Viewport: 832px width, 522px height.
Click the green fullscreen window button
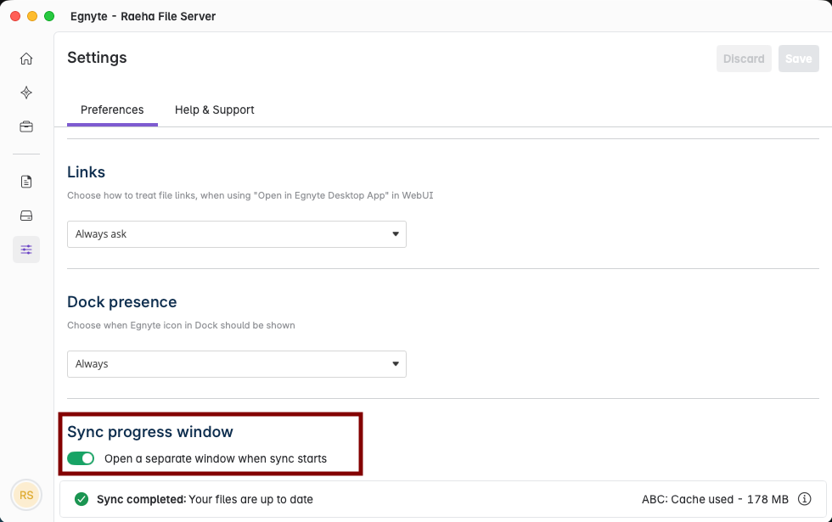(49, 16)
